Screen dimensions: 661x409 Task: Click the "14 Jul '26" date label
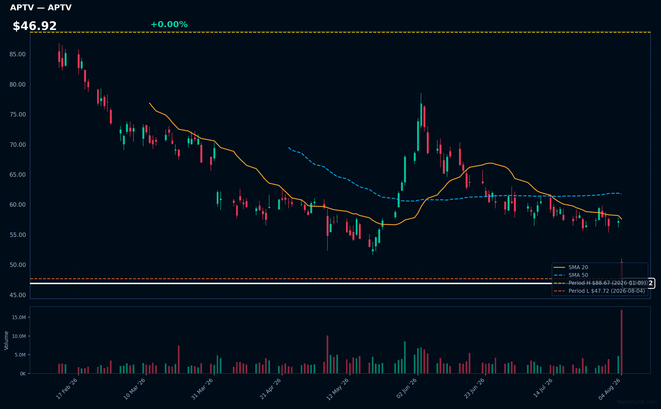pyautogui.click(x=543, y=388)
